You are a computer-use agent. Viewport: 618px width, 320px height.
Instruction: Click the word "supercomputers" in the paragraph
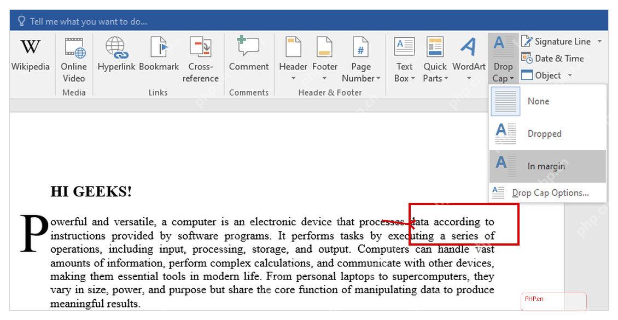(x=430, y=276)
